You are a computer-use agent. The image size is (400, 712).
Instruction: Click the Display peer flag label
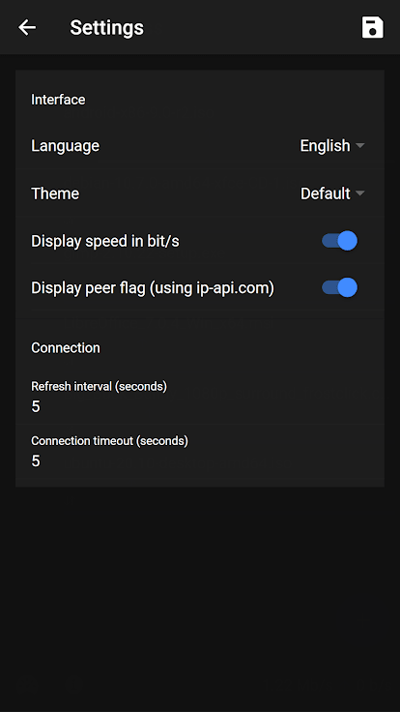click(x=153, y=288)
